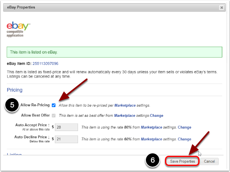Click the 'Auto Accept Price' label
Screen dimensions: 230x172
click(31, 125)
